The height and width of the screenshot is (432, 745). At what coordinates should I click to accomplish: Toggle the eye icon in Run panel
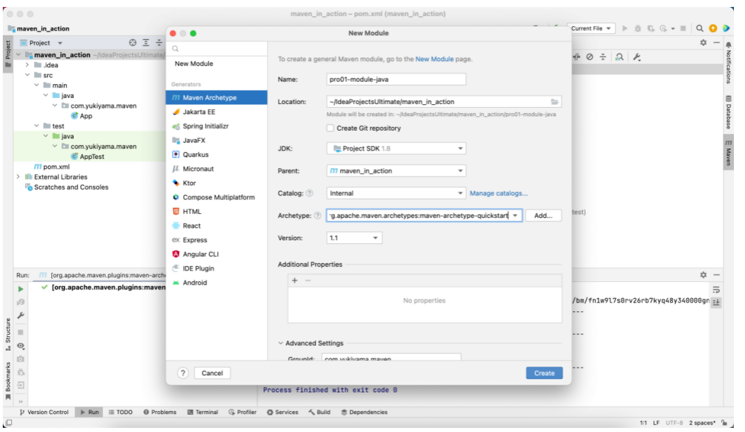[x=20, y=346]
